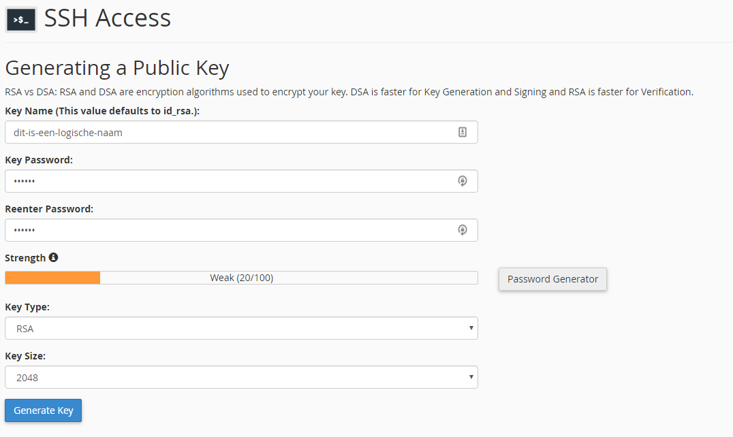Click the password manager icon in Key Password field
The width and height of the screenshot is (733, 437).
[463, 180]
